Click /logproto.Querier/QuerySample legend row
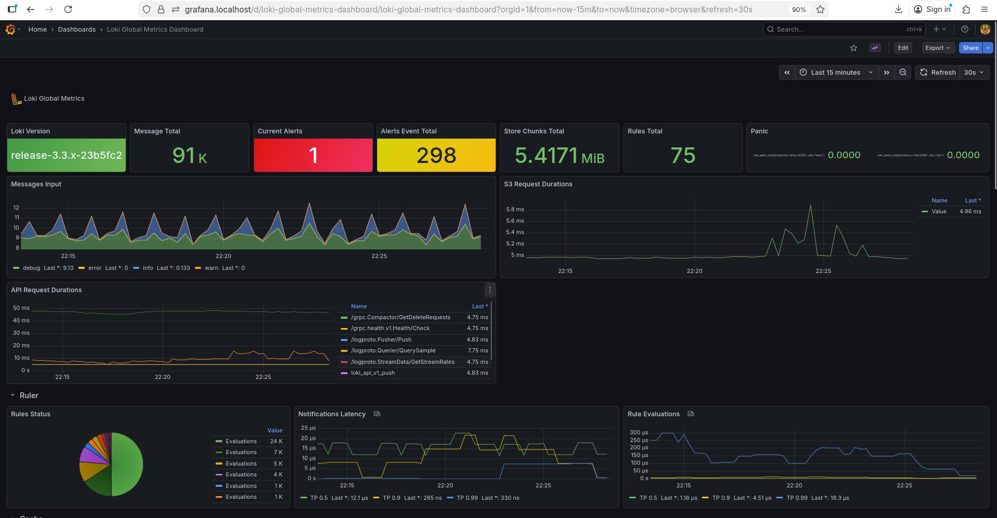 (415, 351)
